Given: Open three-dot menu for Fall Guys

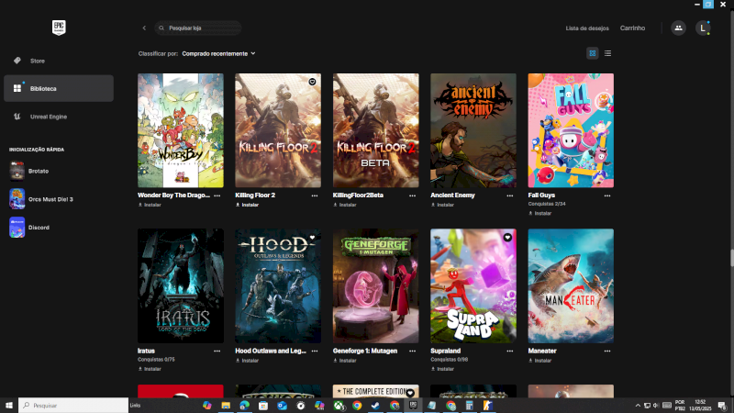Looking at the screenshot, I should (607, 195).
